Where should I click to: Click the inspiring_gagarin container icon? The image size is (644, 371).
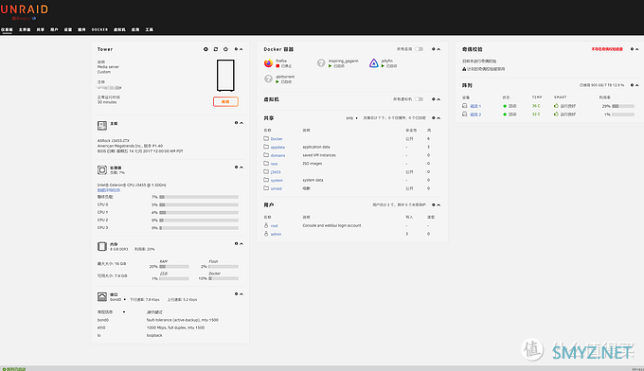(321, 63)
